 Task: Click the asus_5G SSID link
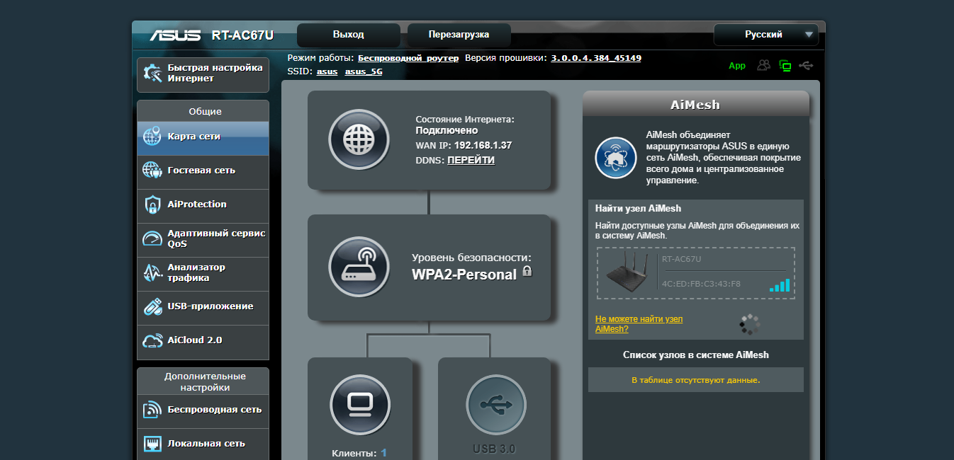click(364, 71)
